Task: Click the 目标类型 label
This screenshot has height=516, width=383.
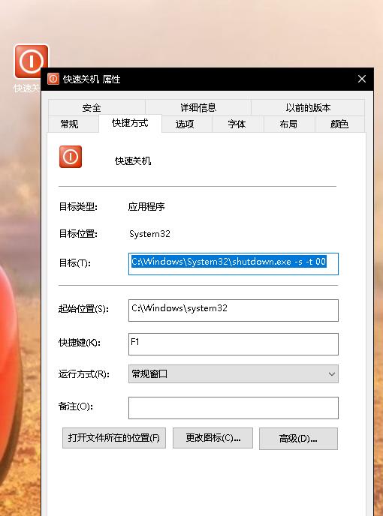Action: click(78, 207)
